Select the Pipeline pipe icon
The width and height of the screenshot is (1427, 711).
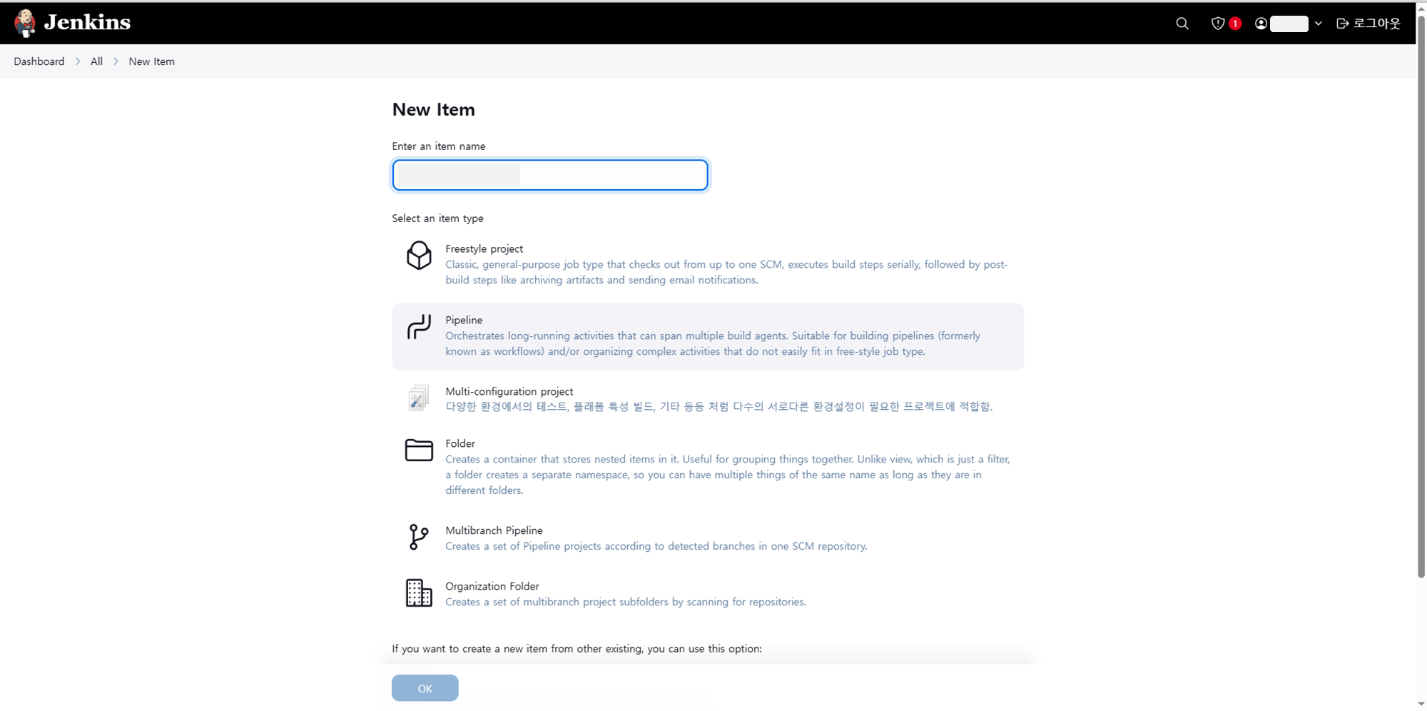[x=419, y=326]
